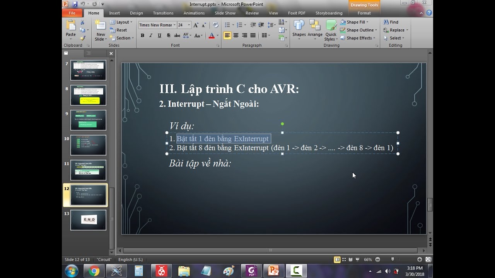Click the Paste clipboard icon

71,25
